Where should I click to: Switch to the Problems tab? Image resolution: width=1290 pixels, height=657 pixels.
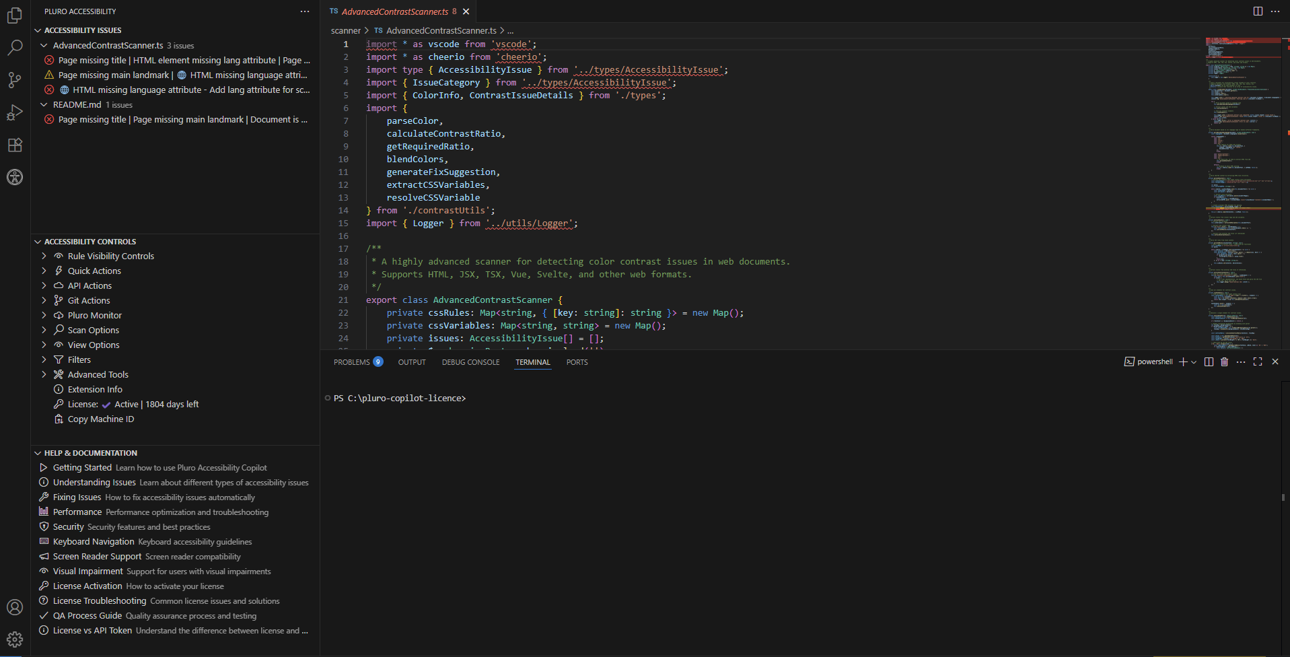coord(358,362)
